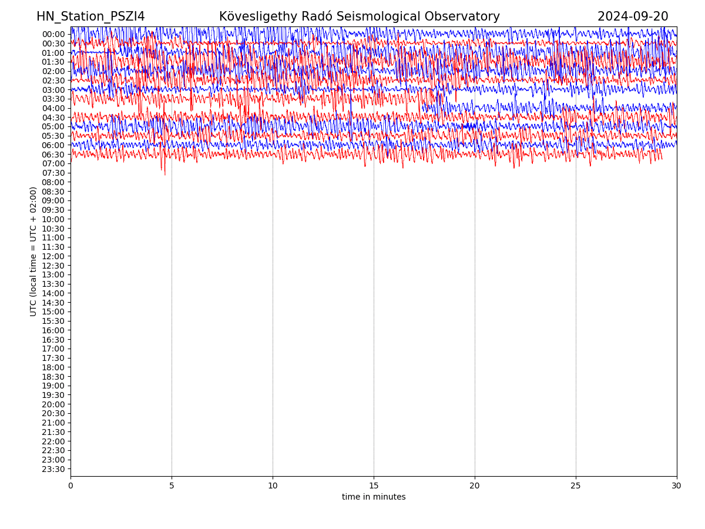Viewport: 705px width, 529px height.
Task: Click the 10 minute x-axis tick label
Action: point(273,486)
